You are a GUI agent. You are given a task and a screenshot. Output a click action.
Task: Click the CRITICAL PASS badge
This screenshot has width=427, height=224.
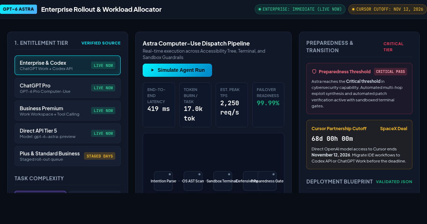(x=390, y=71)
